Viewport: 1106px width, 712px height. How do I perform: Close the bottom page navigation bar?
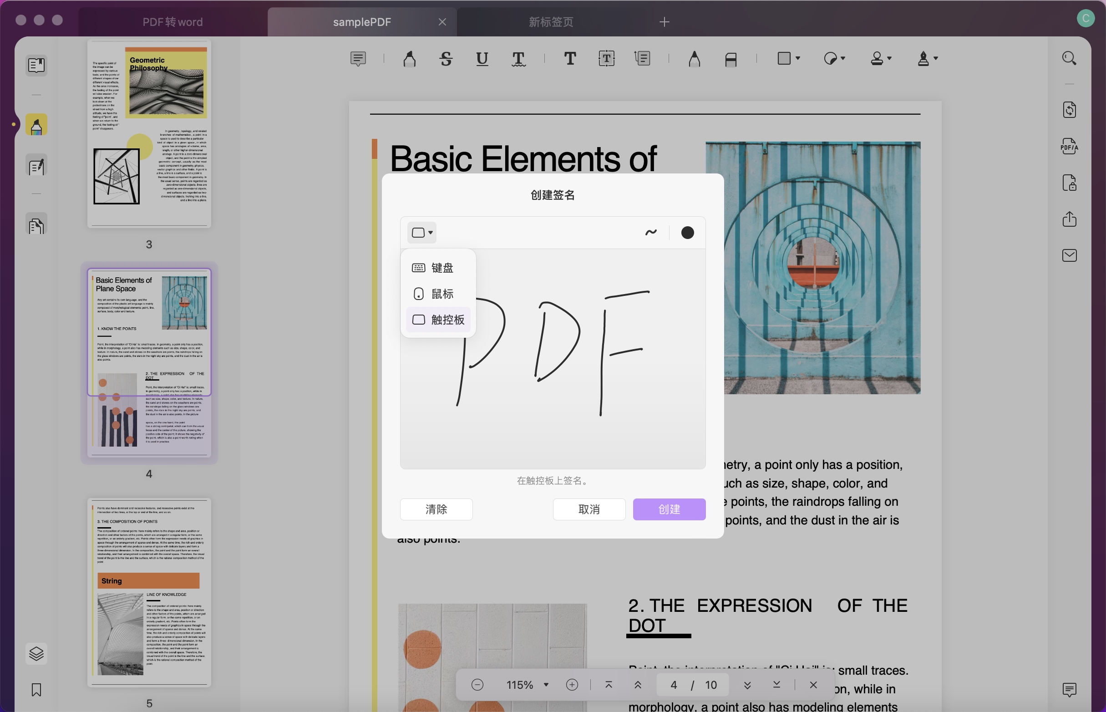[813, 685]
